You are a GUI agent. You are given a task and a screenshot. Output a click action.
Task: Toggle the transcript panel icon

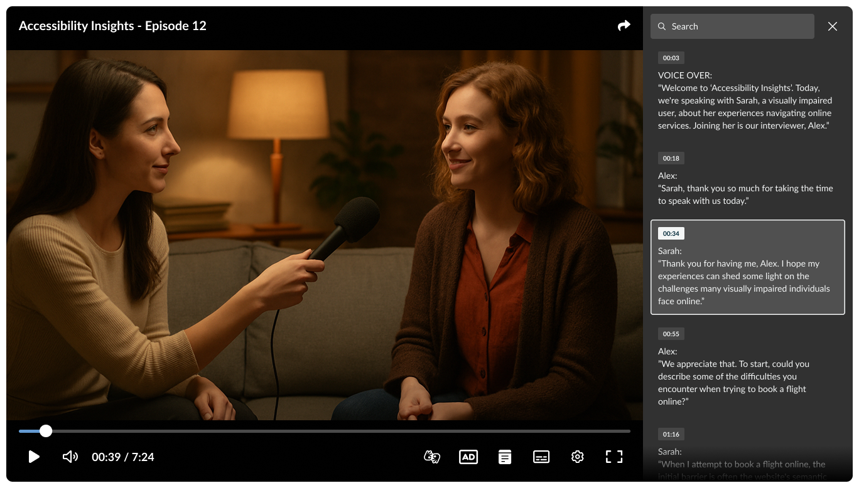(x=505, y=457)
